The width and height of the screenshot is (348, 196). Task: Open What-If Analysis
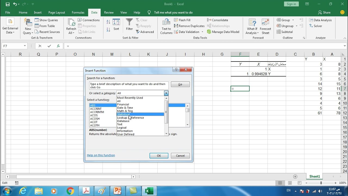[252, 27]
